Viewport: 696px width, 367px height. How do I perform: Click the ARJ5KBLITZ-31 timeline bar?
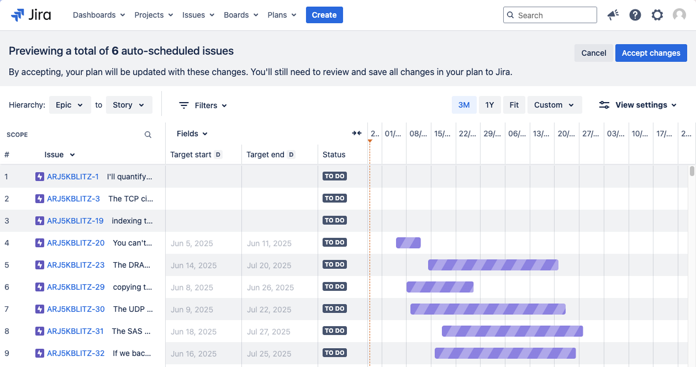512,331
